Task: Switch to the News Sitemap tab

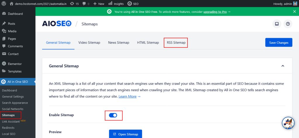Action: [x=119, y=43]
